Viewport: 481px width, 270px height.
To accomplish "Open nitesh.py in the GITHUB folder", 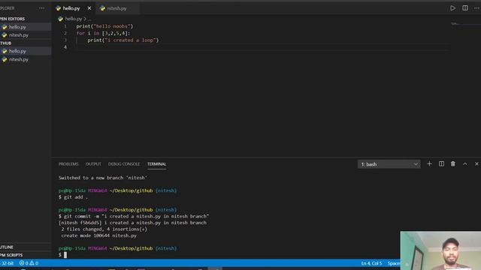I will [18, 59].
